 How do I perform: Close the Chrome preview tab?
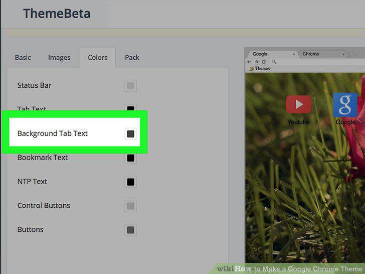tap(343, 54)
